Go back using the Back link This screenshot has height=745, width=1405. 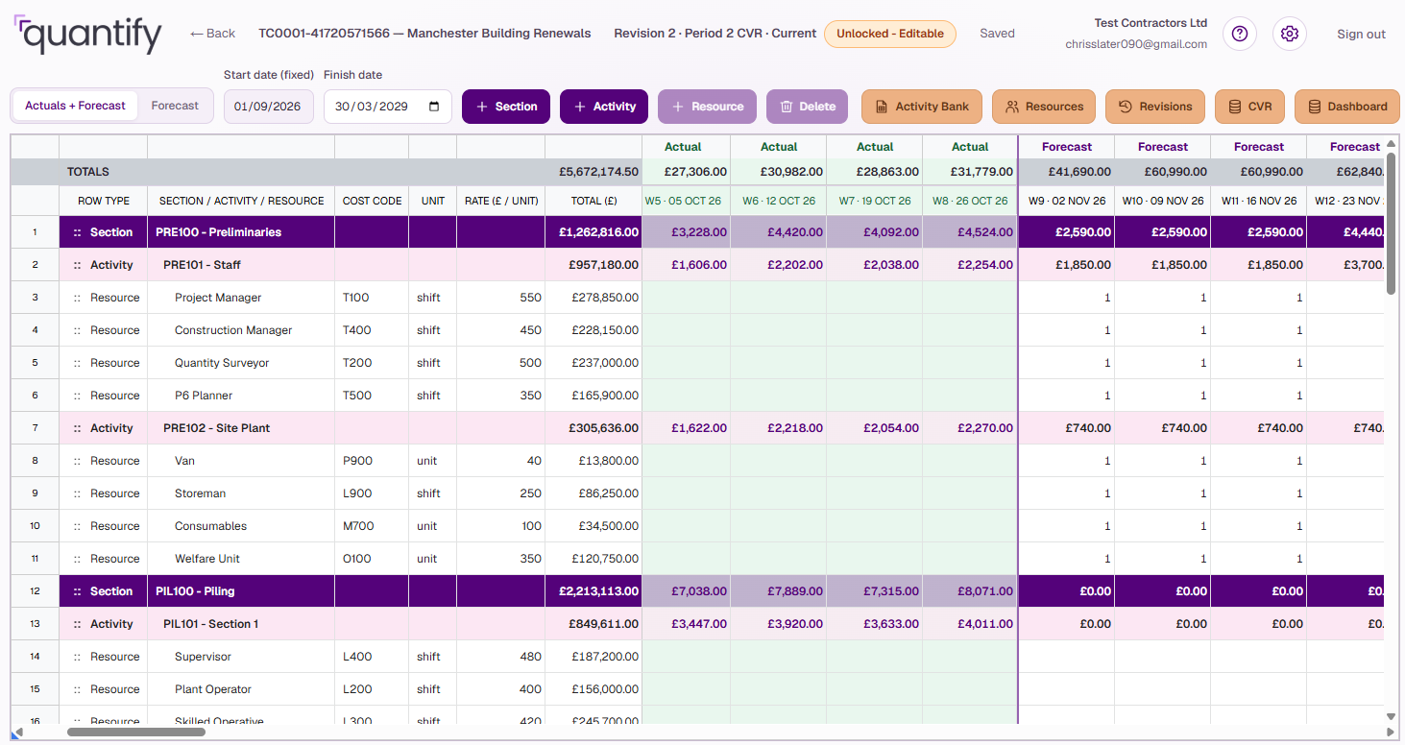(212, 34)
